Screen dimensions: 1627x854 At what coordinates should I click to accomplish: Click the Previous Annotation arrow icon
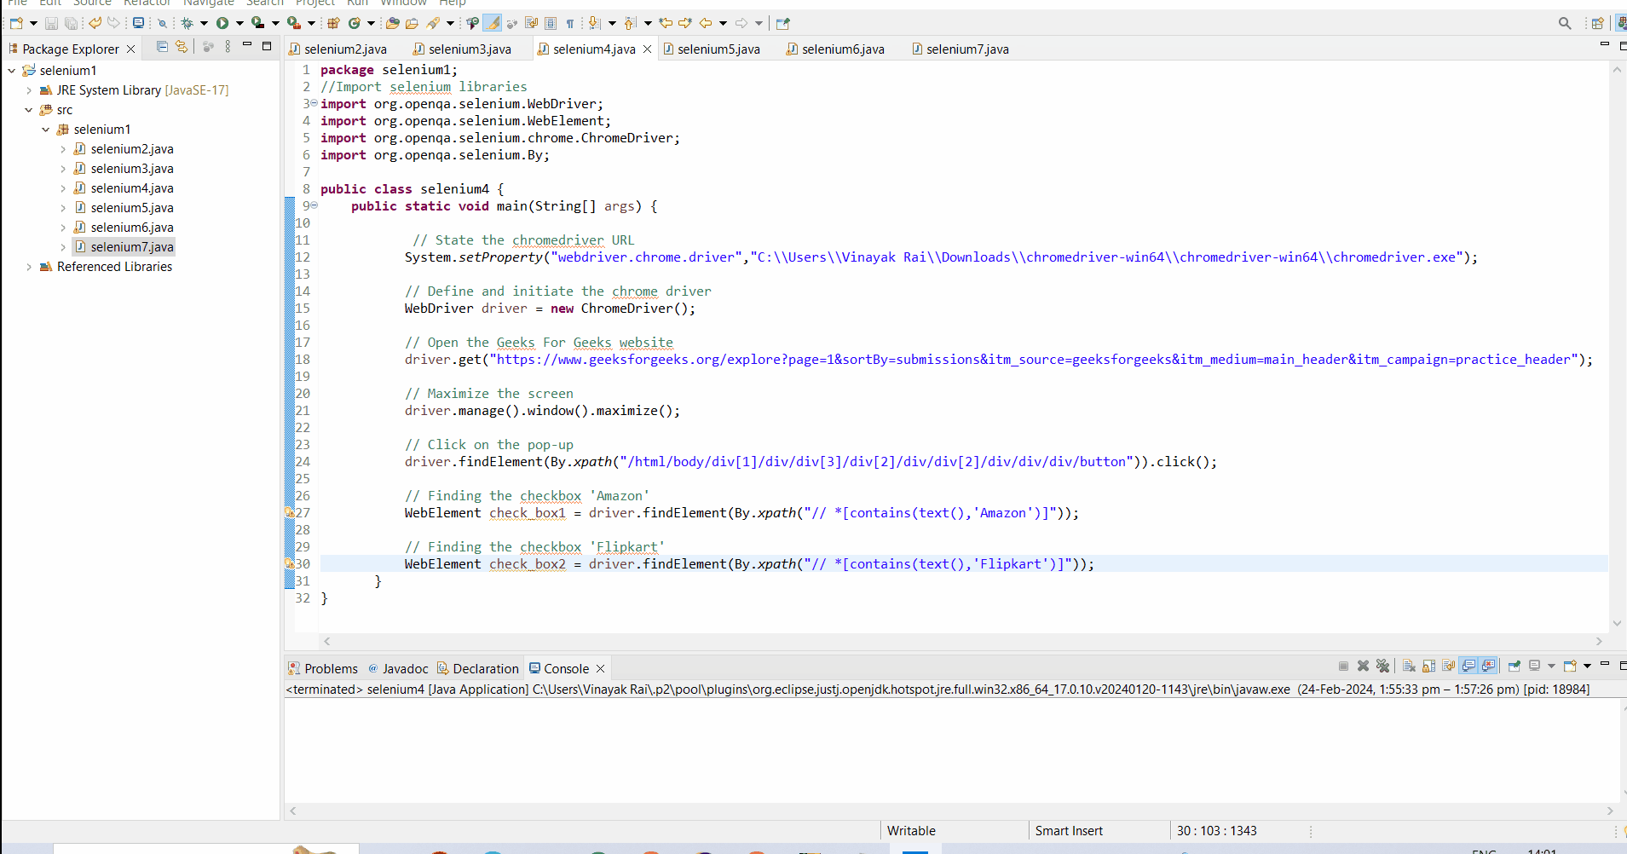click(630, 23)
